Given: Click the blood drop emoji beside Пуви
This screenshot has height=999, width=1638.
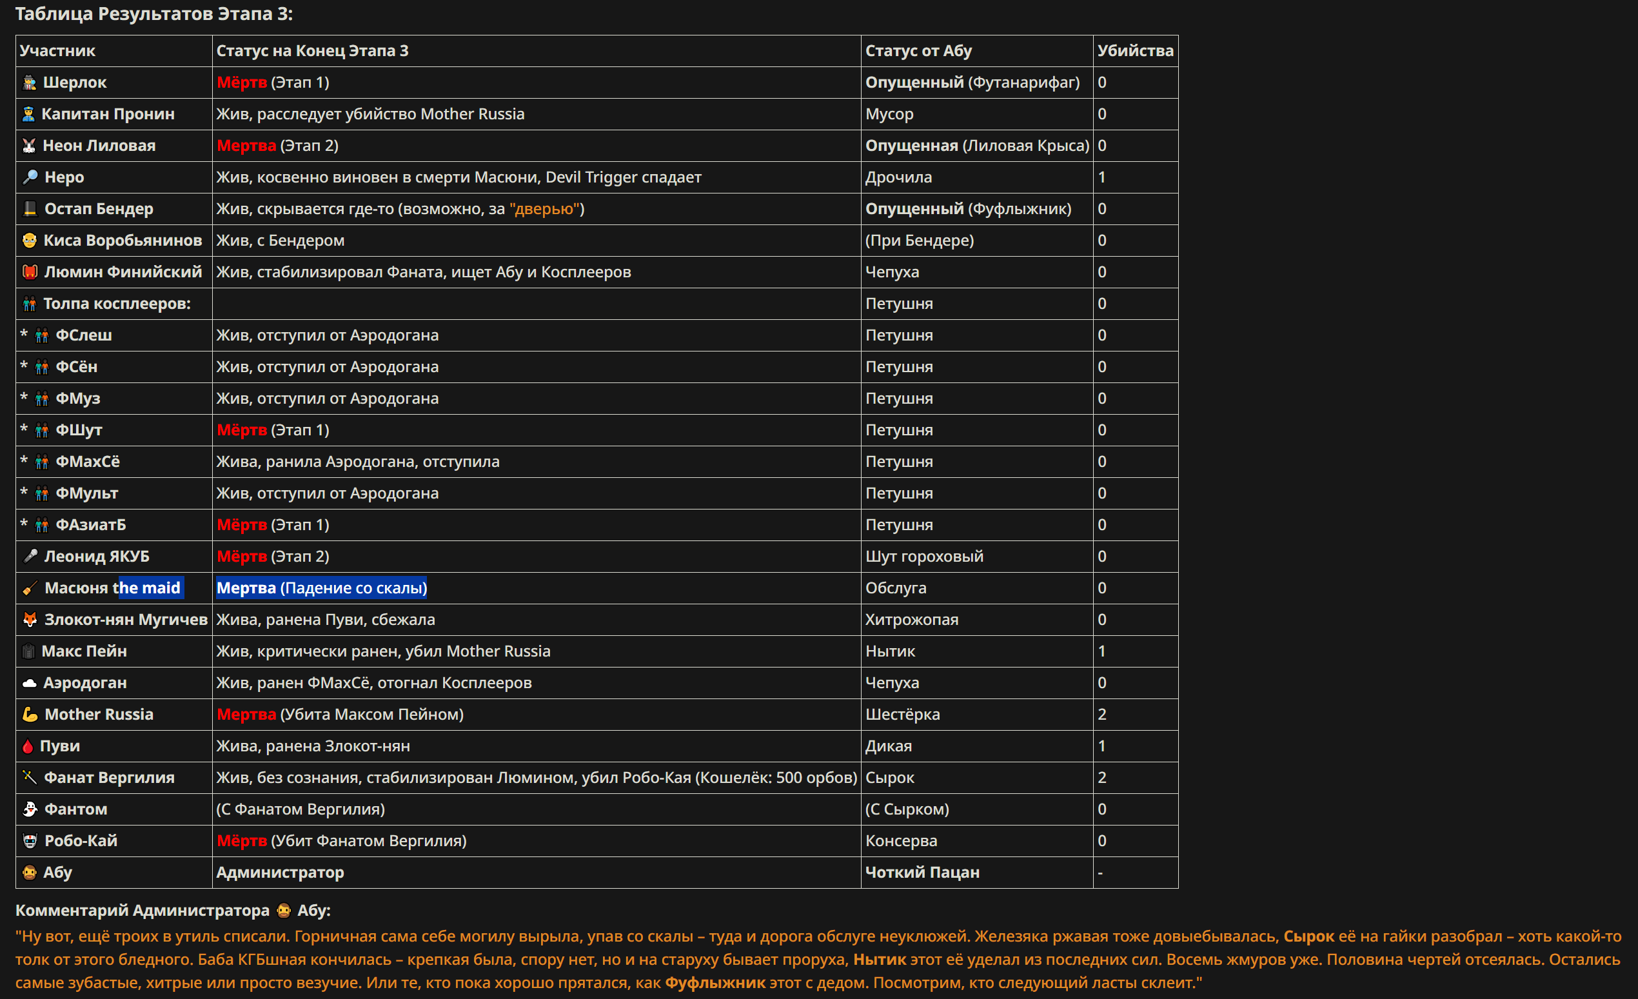Looking at the screenshot, I should tap(27, 746).
